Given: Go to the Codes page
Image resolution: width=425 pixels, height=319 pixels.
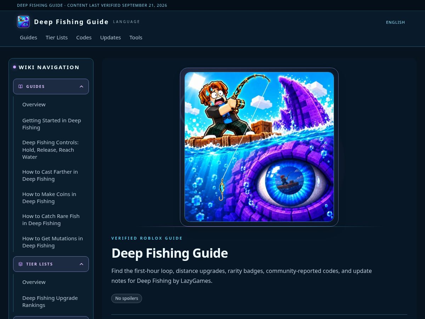Looking at the screenshot, I should (84, 38).
